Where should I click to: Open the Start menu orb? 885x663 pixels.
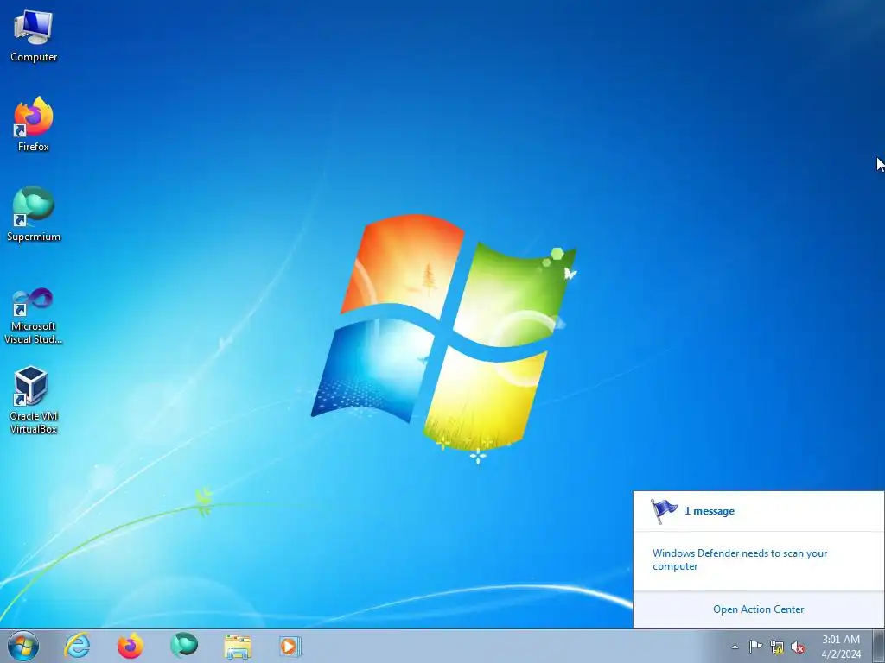[23, 646]
